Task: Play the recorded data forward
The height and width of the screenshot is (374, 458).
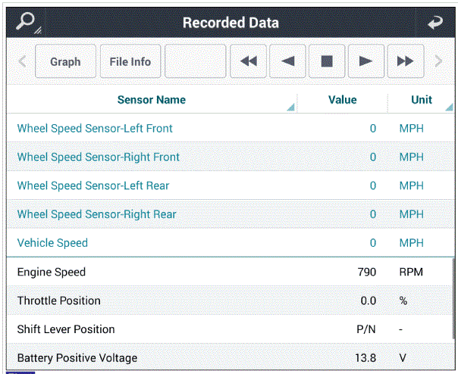Action: click(x=366, y=61)
